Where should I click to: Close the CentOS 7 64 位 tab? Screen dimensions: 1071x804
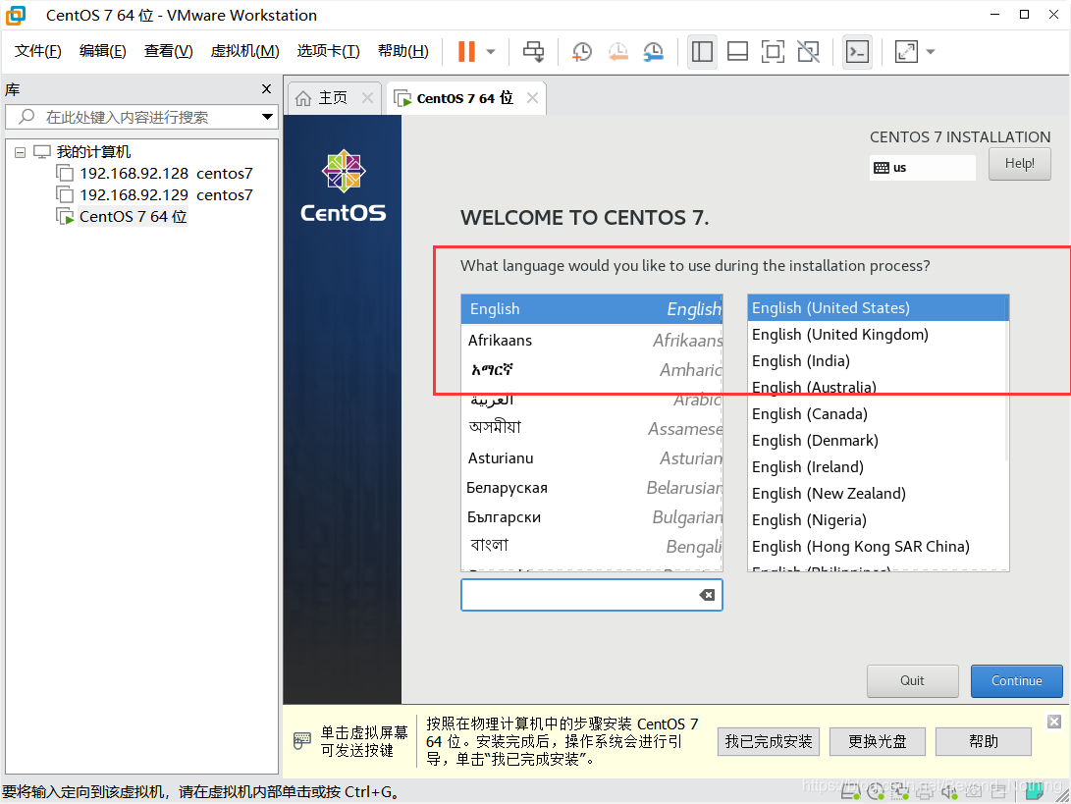tap(532, 98)
